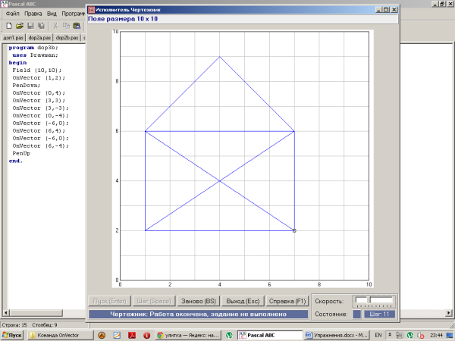The height and width of the screenshot is (341, 455).
Task: Click the Save All toolbar icon
Action: [41, 25]
